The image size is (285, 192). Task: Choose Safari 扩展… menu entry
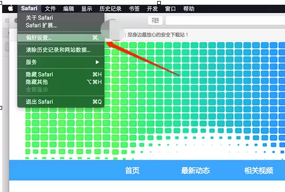[61, 25]
